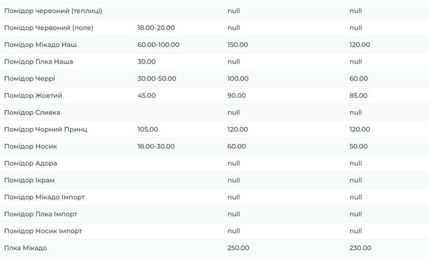
Task: Click the 150.00 value for Мікадо Наш
Action: coord(238,45)
